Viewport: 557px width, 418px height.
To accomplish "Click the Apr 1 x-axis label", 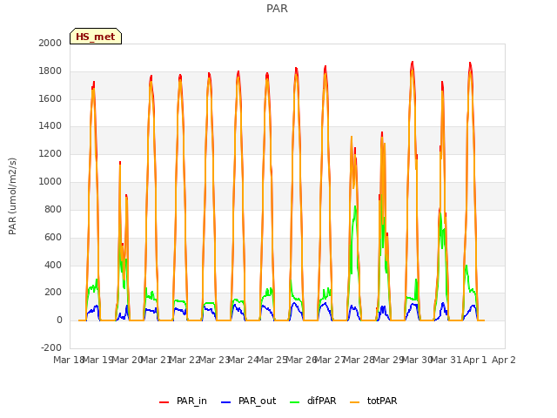I will (x=474, y=360).
